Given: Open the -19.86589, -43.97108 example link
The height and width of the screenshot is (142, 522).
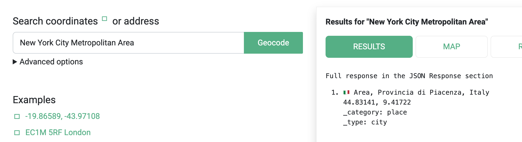Looking at the screenshot, I should click(62, 116).
